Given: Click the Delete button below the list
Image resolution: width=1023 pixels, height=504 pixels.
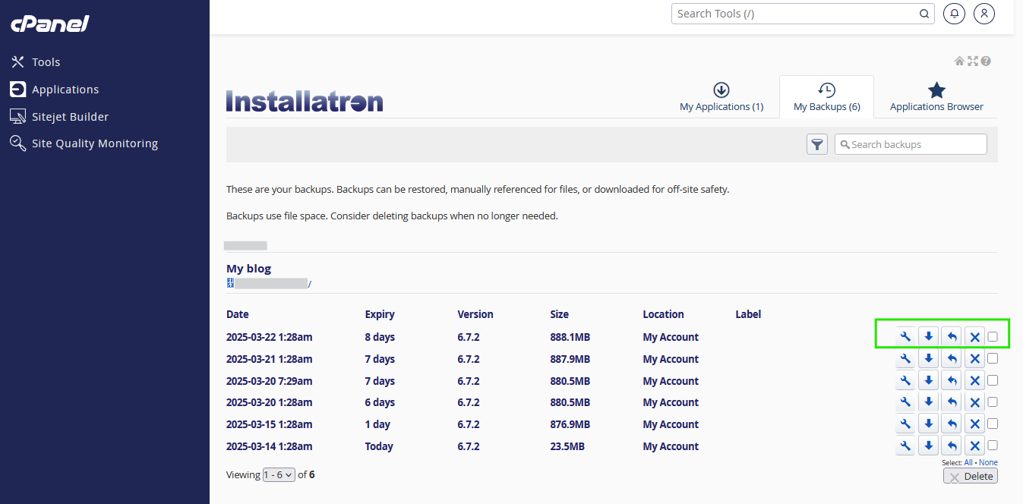Looking at the screenshot, I should (x=970, y=476).
